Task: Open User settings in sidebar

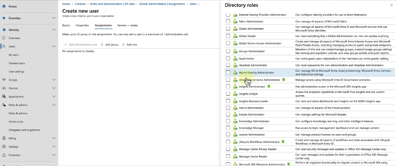Action: 17,72
